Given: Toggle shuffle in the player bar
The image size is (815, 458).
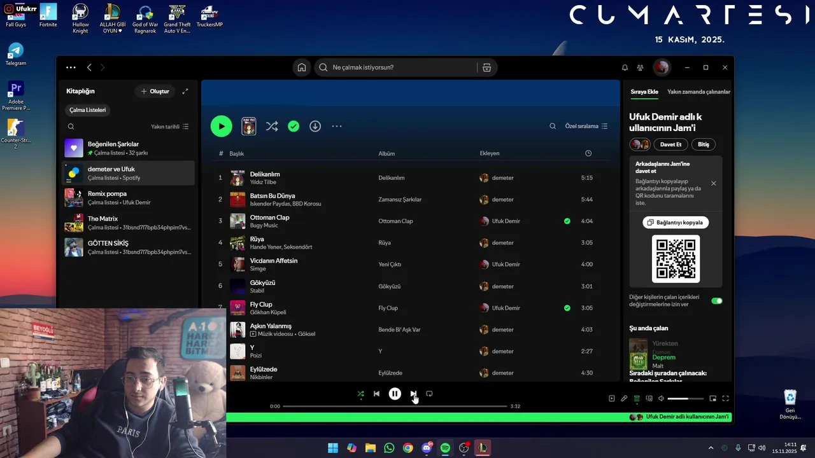Looking at the screenshot, I should click(360, 394).
